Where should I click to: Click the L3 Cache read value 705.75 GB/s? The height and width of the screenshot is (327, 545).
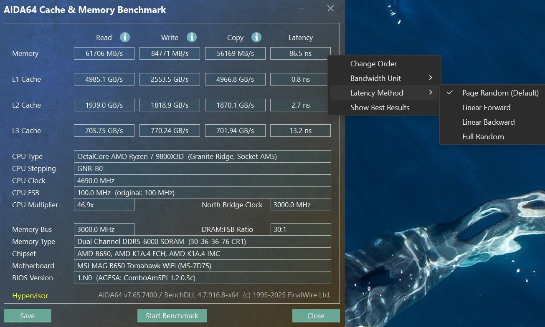(104, 131)
